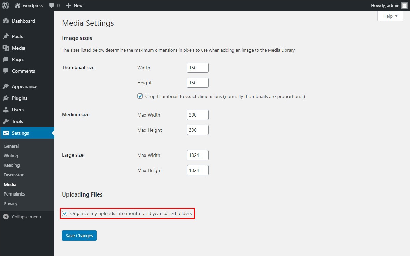The image size is (410, 256).
Task: Expand the Help dropdown panel
Action: coord(390,16)
